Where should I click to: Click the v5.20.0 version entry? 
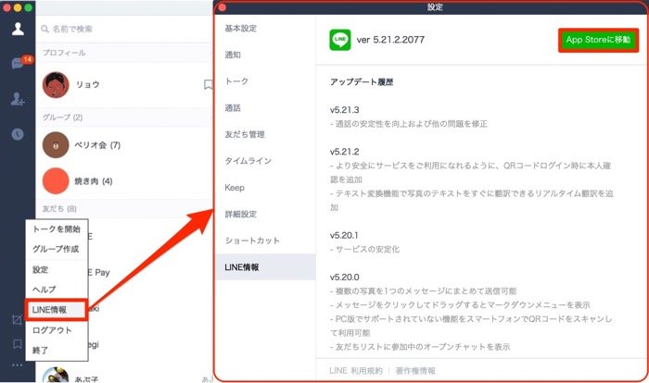[344, 278]
